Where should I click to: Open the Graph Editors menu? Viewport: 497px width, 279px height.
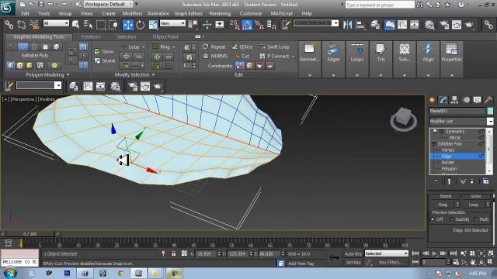188,14
